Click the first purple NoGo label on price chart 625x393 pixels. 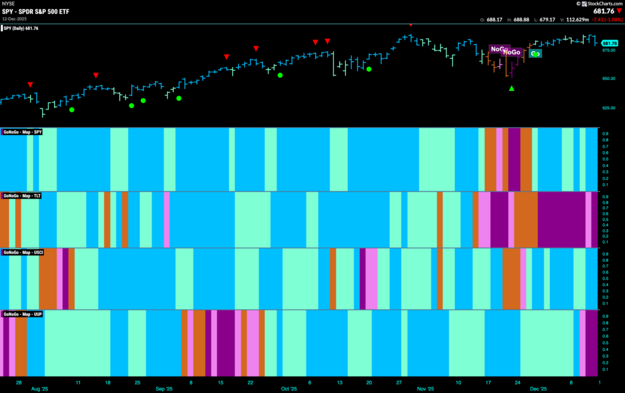point(499,49)
